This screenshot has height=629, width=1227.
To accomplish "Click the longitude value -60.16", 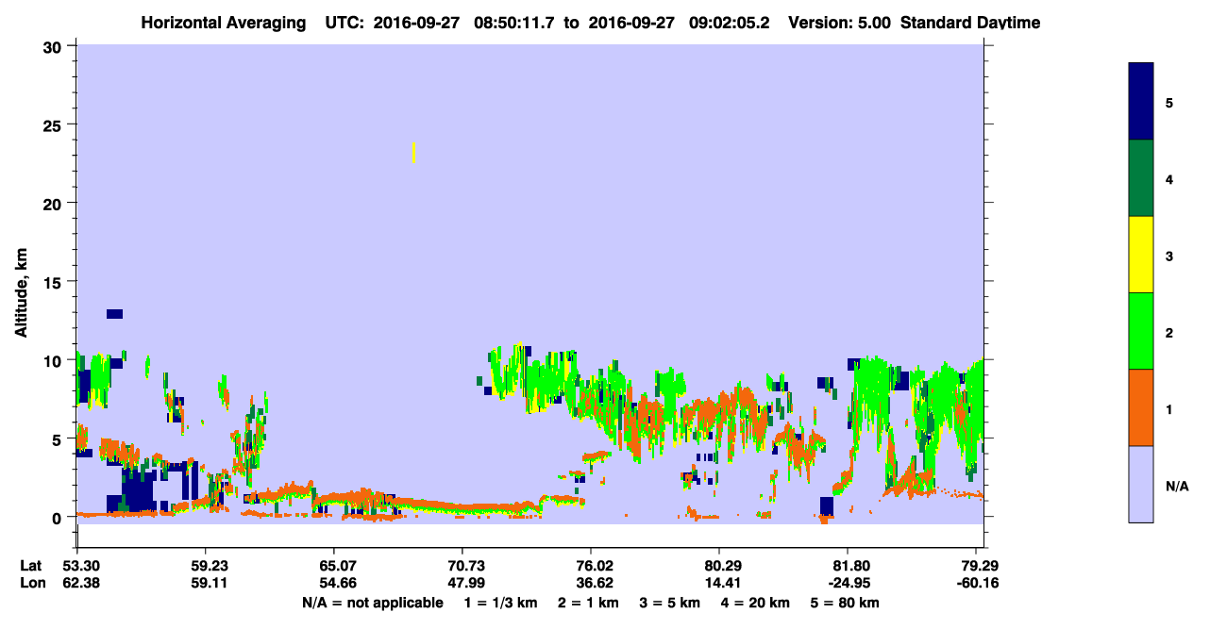I will point(980,583).
